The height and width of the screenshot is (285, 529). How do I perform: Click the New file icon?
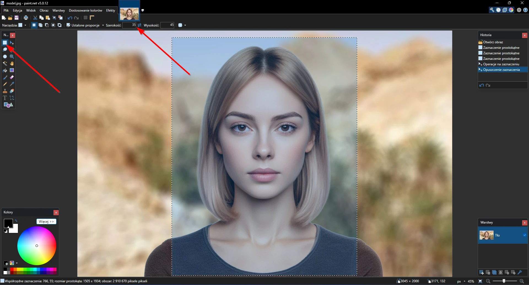point(4,18)
